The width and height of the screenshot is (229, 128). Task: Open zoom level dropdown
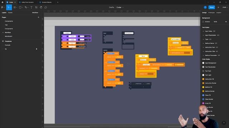(x=225, y=7)
